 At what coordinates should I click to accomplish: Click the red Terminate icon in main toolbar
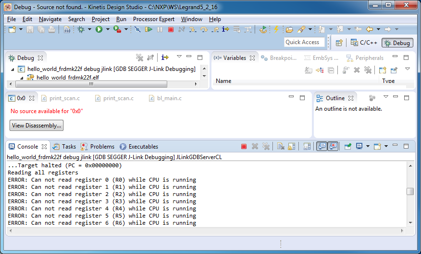[171, 29]
